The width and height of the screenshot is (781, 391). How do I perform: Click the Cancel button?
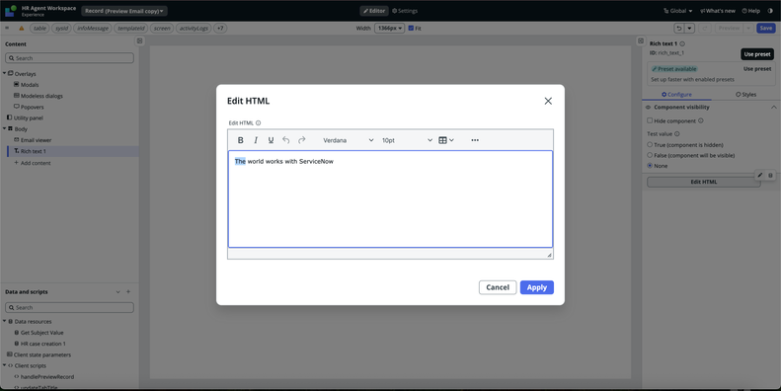498,287
